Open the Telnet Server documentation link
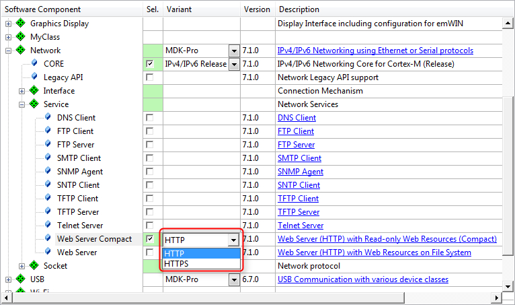 click(300, 226)
